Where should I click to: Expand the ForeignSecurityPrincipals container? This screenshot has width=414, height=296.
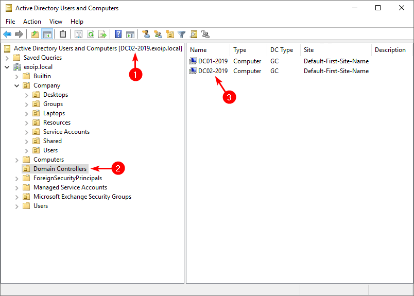[x=16, y=179]
